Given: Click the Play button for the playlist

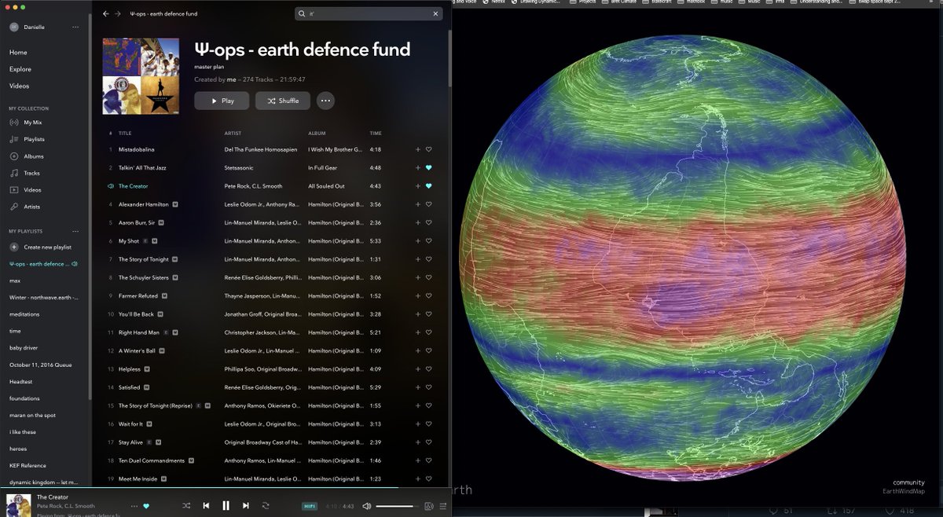Looking at the screenshot, I should 222,101.
